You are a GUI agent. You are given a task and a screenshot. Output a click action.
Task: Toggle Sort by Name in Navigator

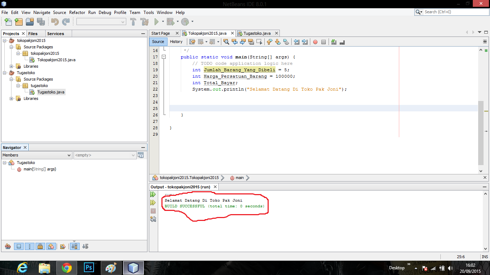[x=74, y=246]
